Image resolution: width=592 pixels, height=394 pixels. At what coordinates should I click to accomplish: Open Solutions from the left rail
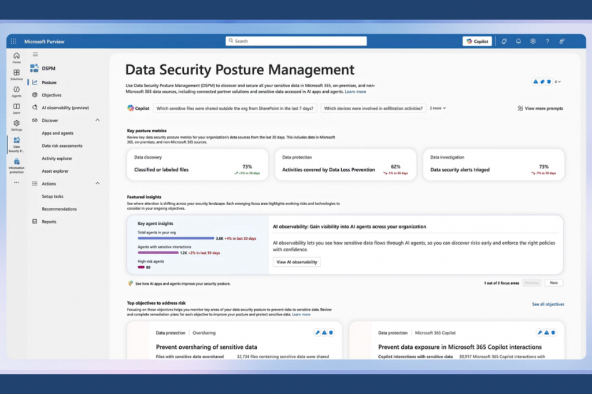click(x=16, y=74)
